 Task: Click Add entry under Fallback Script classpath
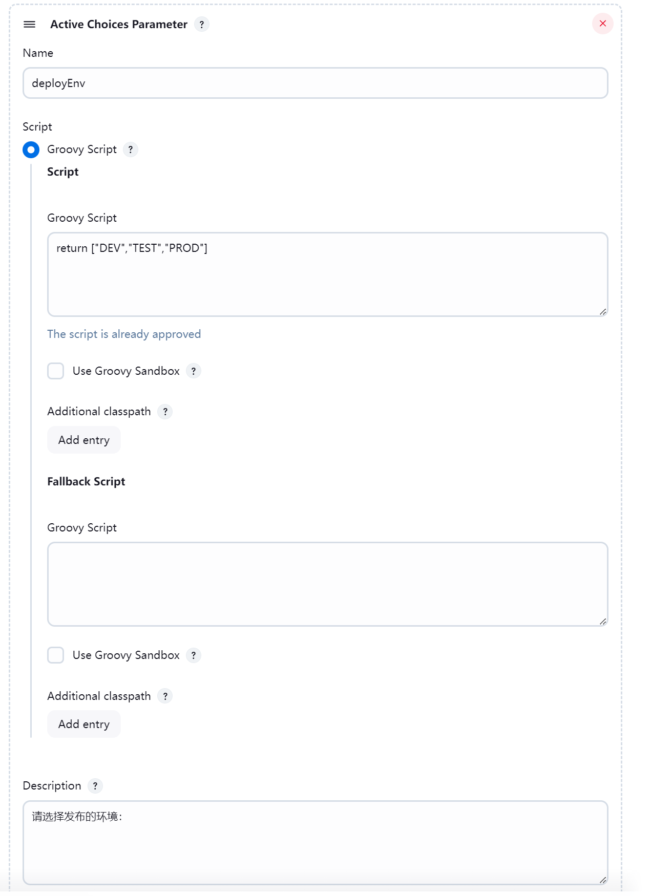point(84,724)
